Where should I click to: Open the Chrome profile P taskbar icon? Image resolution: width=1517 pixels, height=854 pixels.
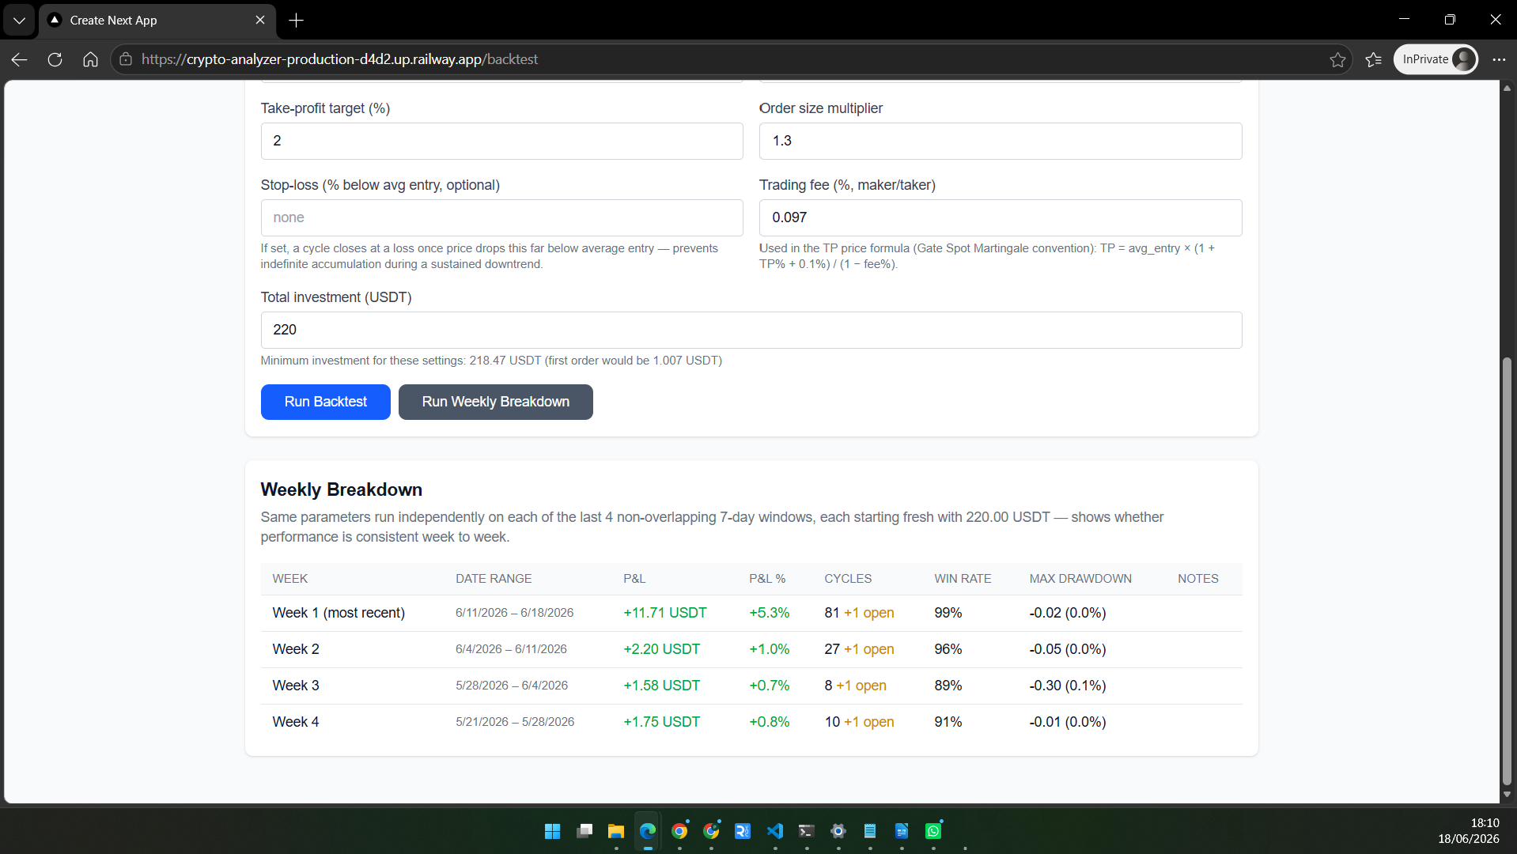click(711, 831)
